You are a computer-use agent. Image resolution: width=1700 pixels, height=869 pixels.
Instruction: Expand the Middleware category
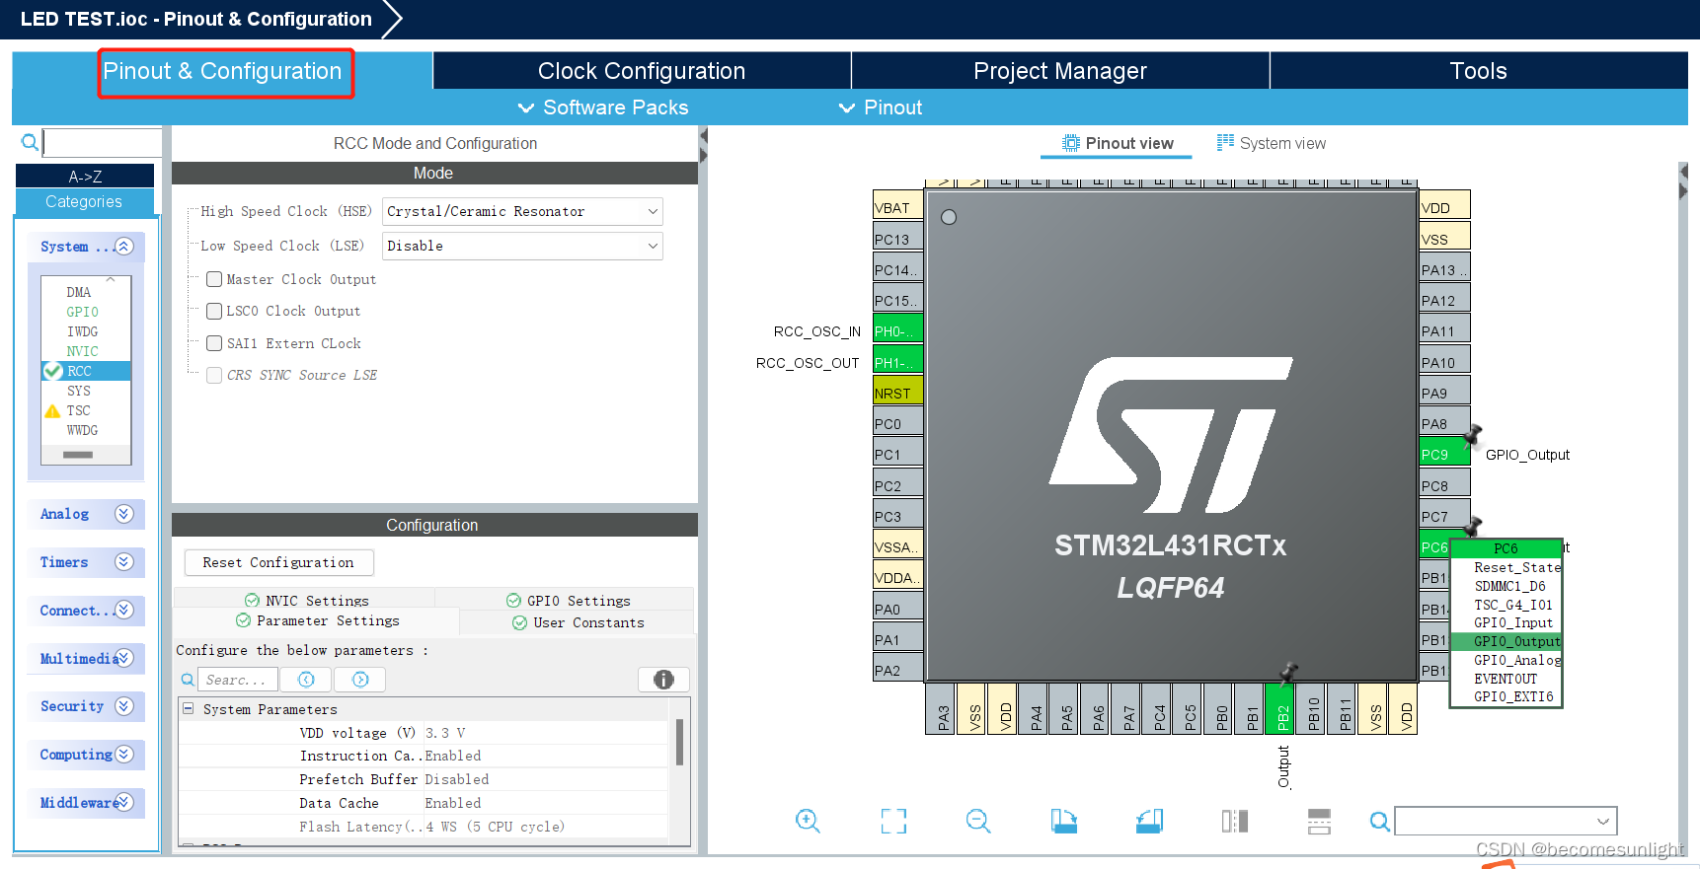tap(123, 802)
